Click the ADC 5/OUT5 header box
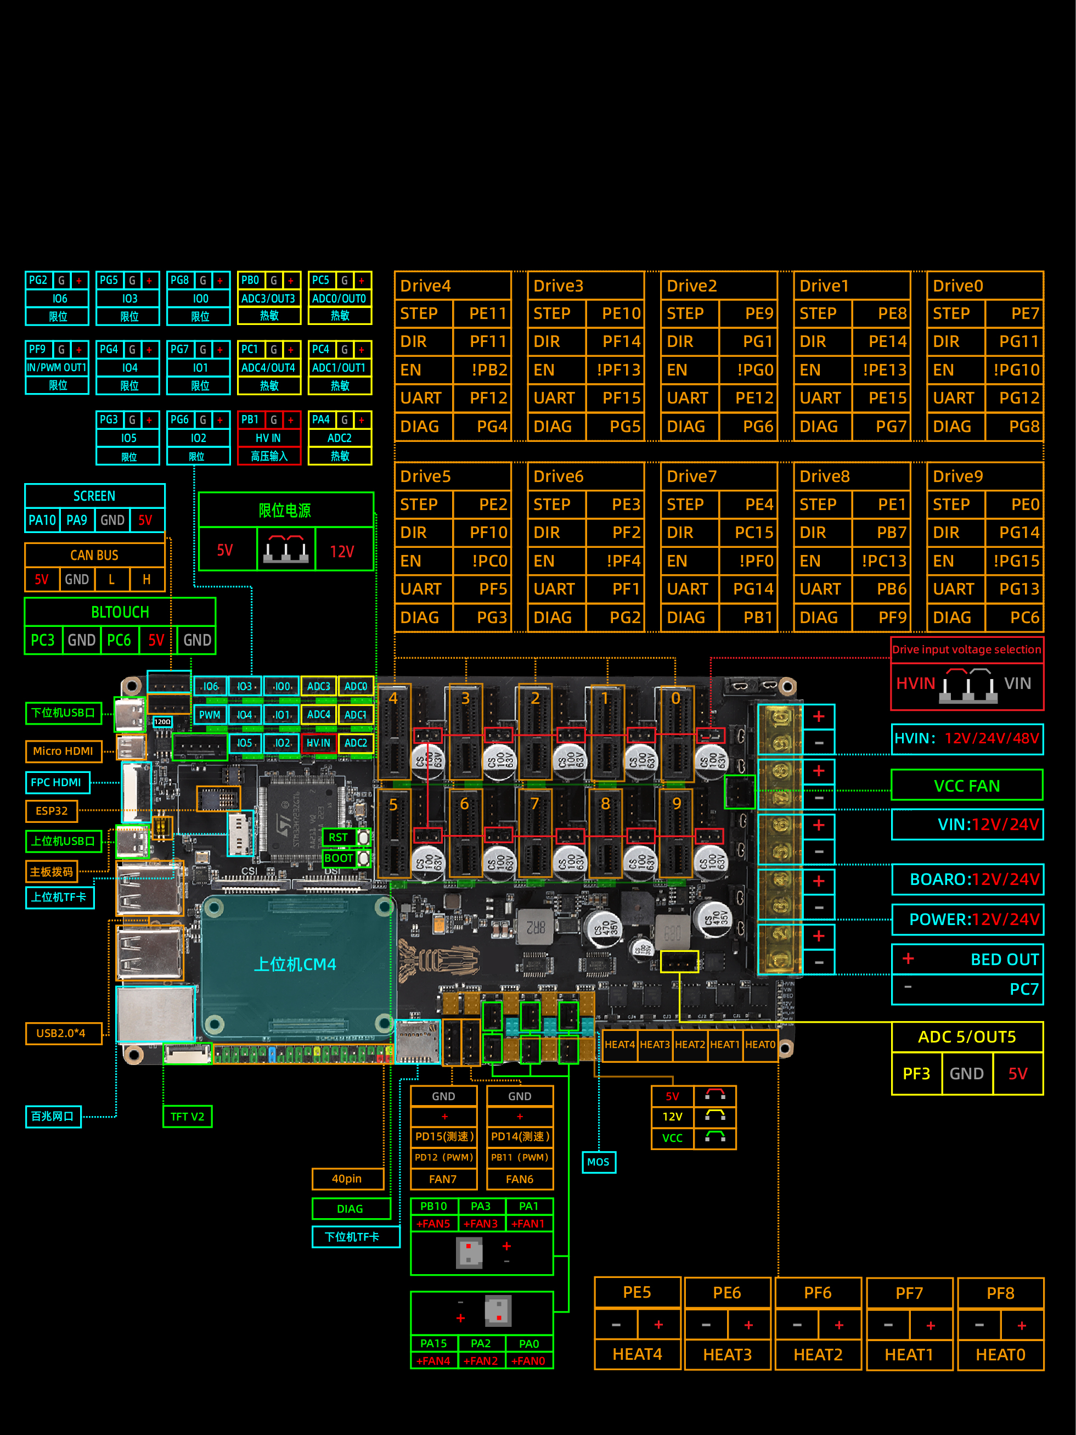The height and width of the screenshot is (1435, 1076). (966, 1036)
